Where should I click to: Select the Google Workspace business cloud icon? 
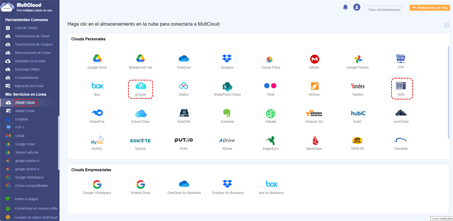tap(97, 184)
